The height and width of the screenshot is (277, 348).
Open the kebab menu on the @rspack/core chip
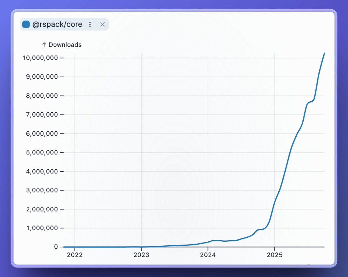point(90,24)
